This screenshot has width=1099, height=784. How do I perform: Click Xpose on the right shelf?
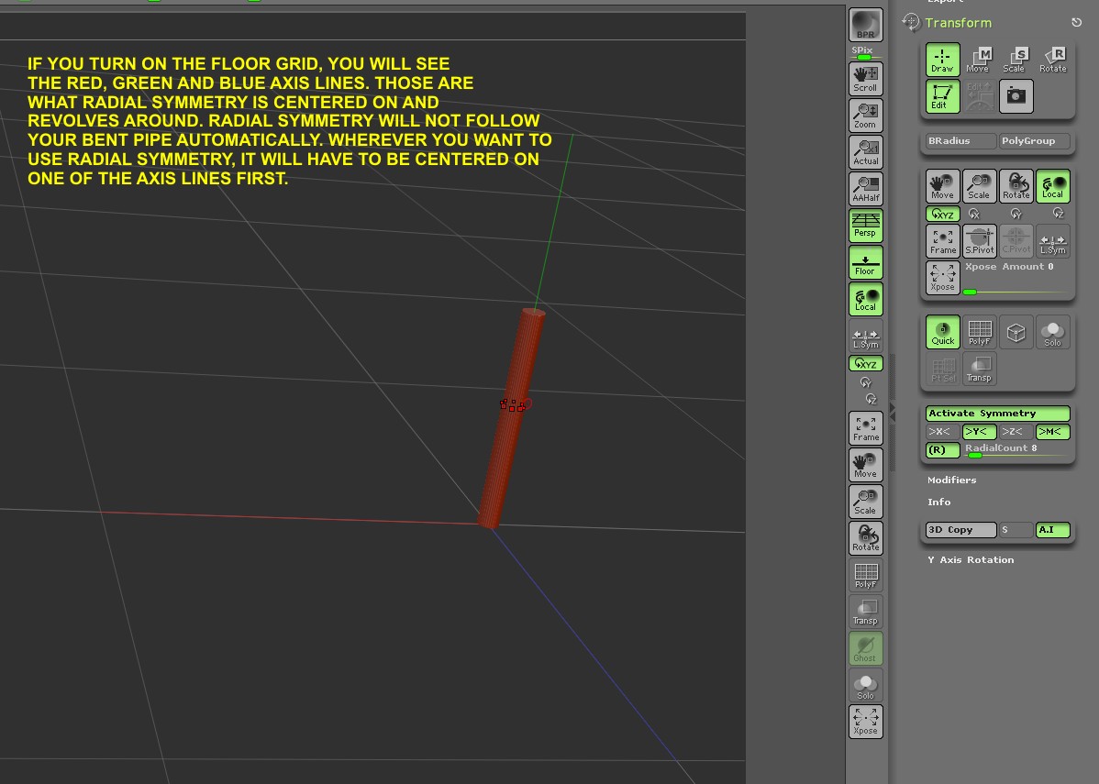tap(866, 722)
